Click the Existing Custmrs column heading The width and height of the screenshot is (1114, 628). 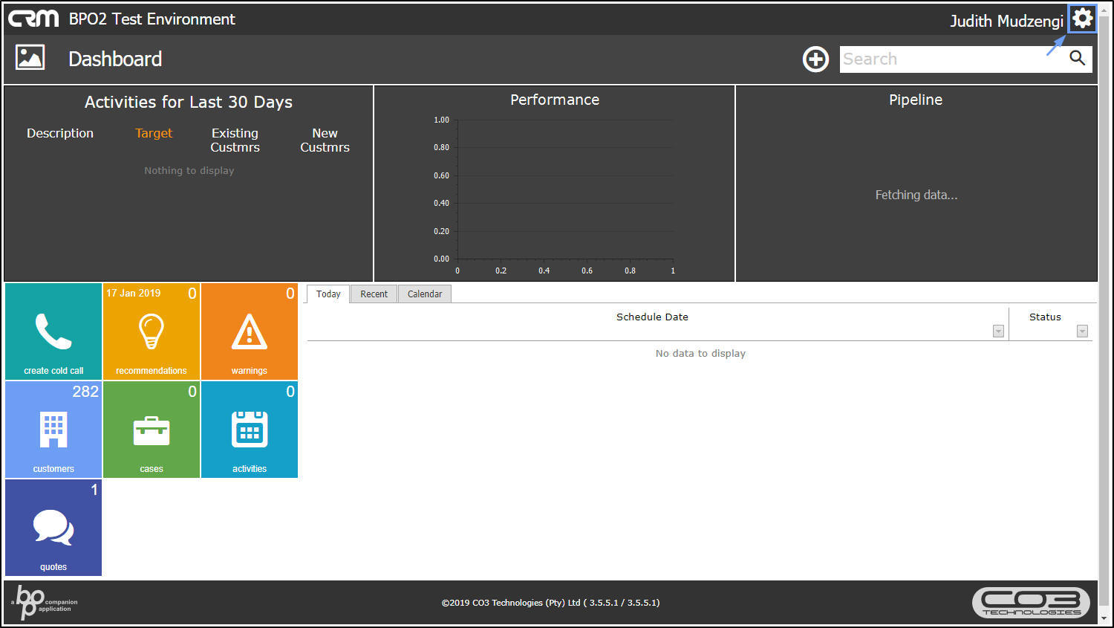pos(235,140)
